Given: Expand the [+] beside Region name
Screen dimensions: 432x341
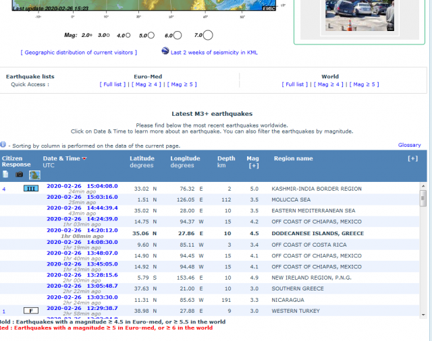Looking at the screenshot, I should coord(412,158).
